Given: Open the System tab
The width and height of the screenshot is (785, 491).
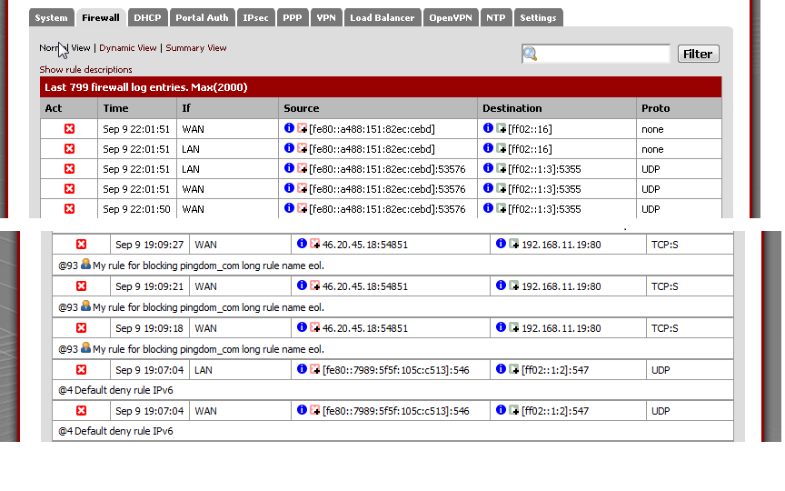Looking at the screenshot, I should pyautogui.click(x=52, y=17).
